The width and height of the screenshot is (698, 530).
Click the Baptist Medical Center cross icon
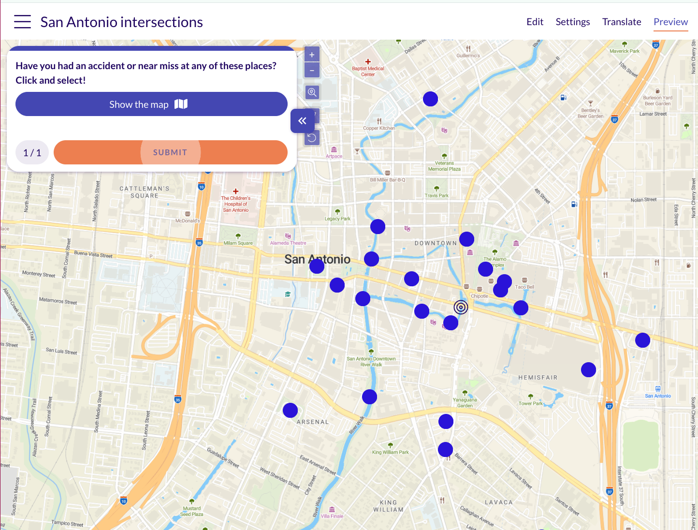click(368, 62)
